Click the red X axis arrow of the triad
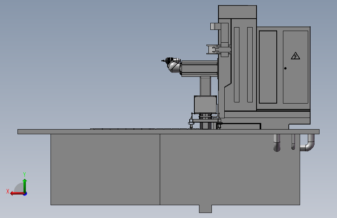The image size is (337, 218). [x=17, y=194]
